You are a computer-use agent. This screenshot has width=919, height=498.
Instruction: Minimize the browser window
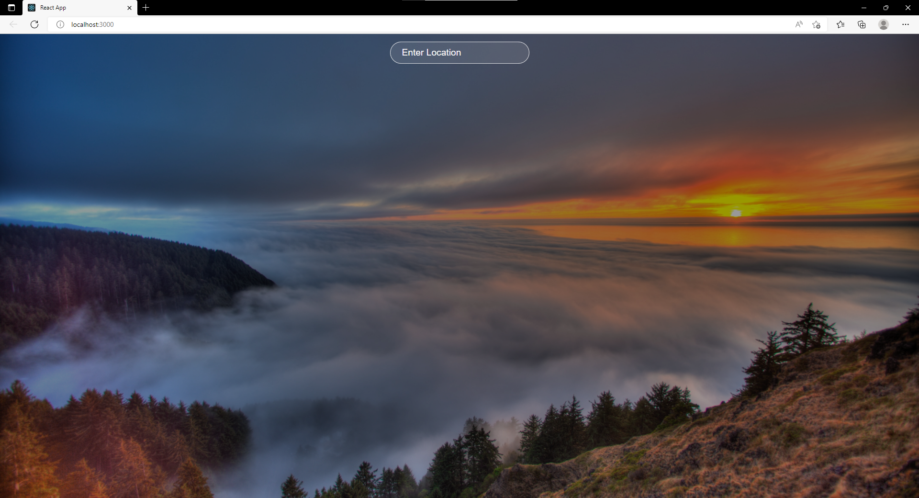[864, 8]
